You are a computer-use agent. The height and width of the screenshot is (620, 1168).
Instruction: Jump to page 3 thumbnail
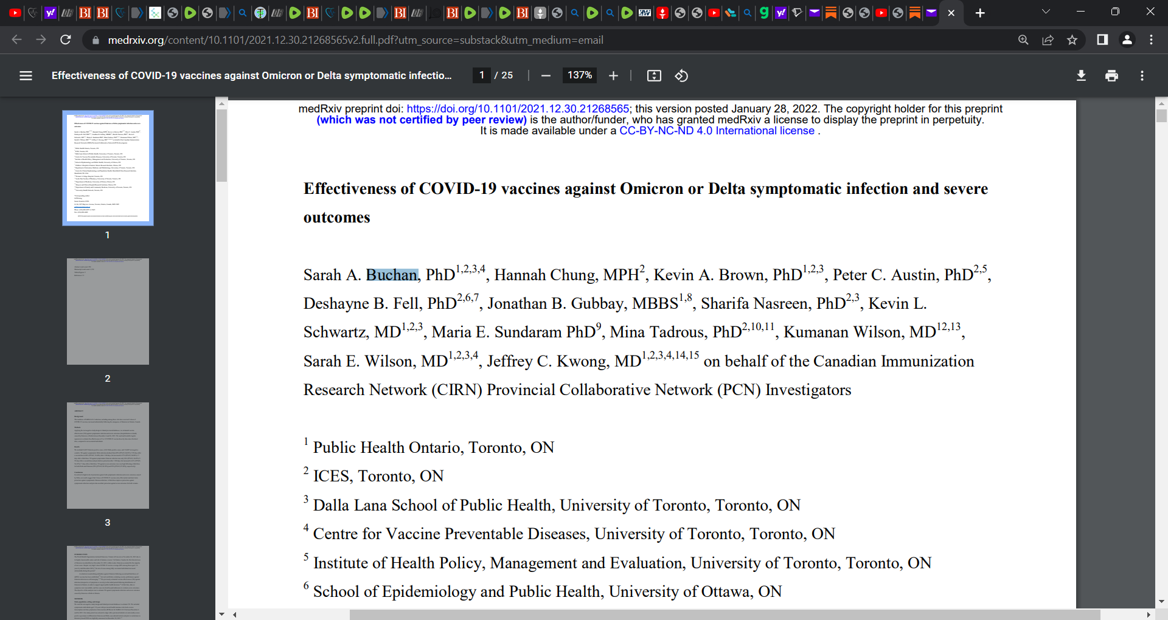coord(108,455)
